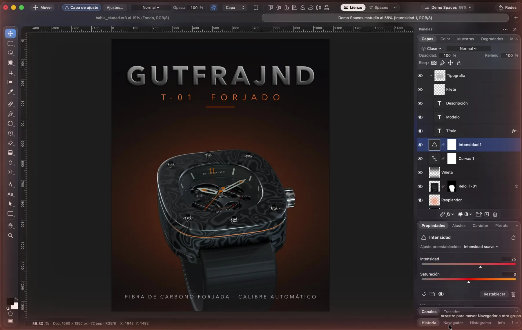Click the Lienzo button
Image resolution: width=522 pixels, height=330 pixels.
click(x=353, y=8)
